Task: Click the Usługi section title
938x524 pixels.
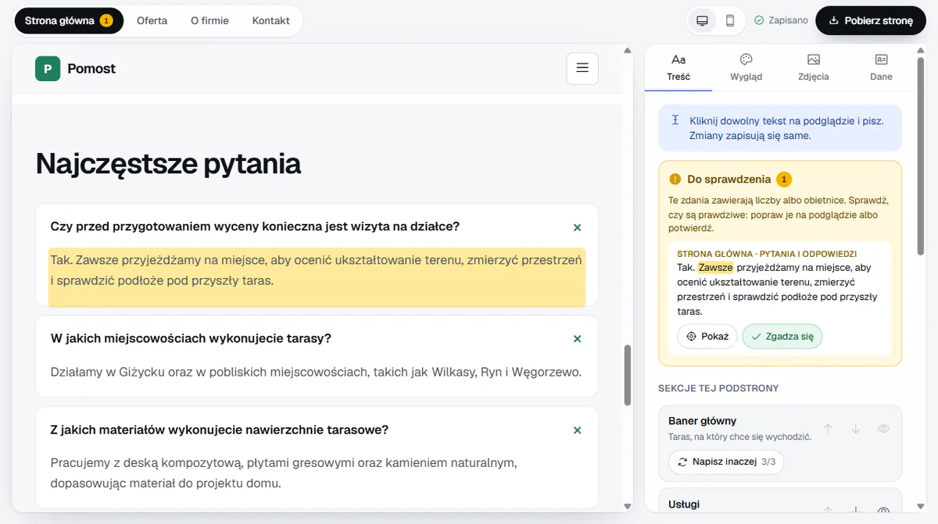Action: coord(684,504)
